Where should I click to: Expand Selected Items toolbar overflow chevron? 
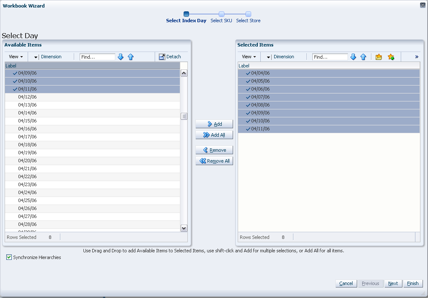click(417, 57)
